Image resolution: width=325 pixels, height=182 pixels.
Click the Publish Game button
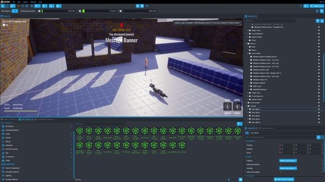(317, 6)
